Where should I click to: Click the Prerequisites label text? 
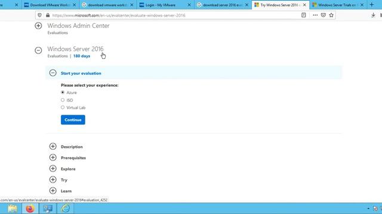coord(73,158)
